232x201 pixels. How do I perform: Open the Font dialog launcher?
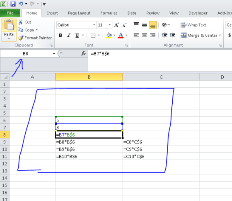(x=127, y=45)
